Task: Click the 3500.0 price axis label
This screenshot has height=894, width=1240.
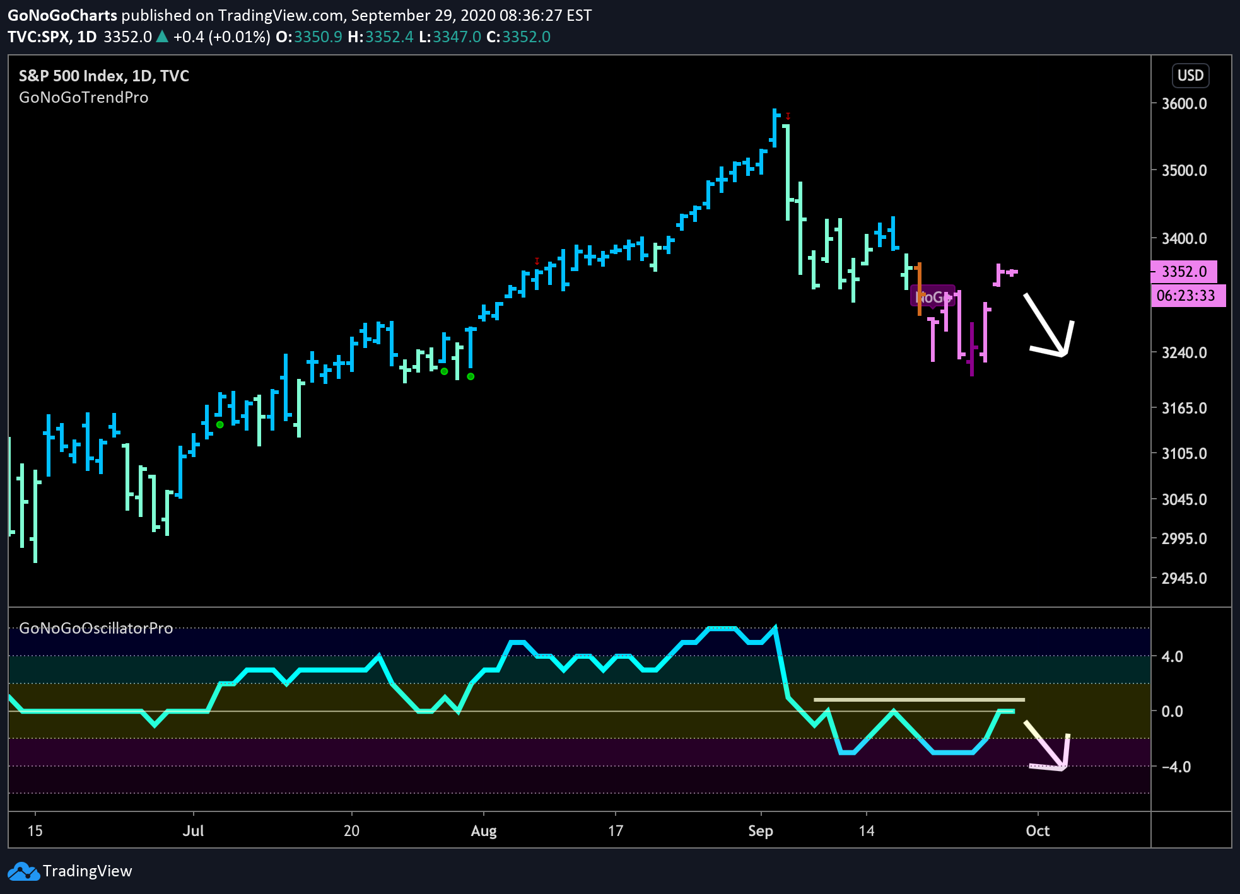Action: click(1184, 170)
